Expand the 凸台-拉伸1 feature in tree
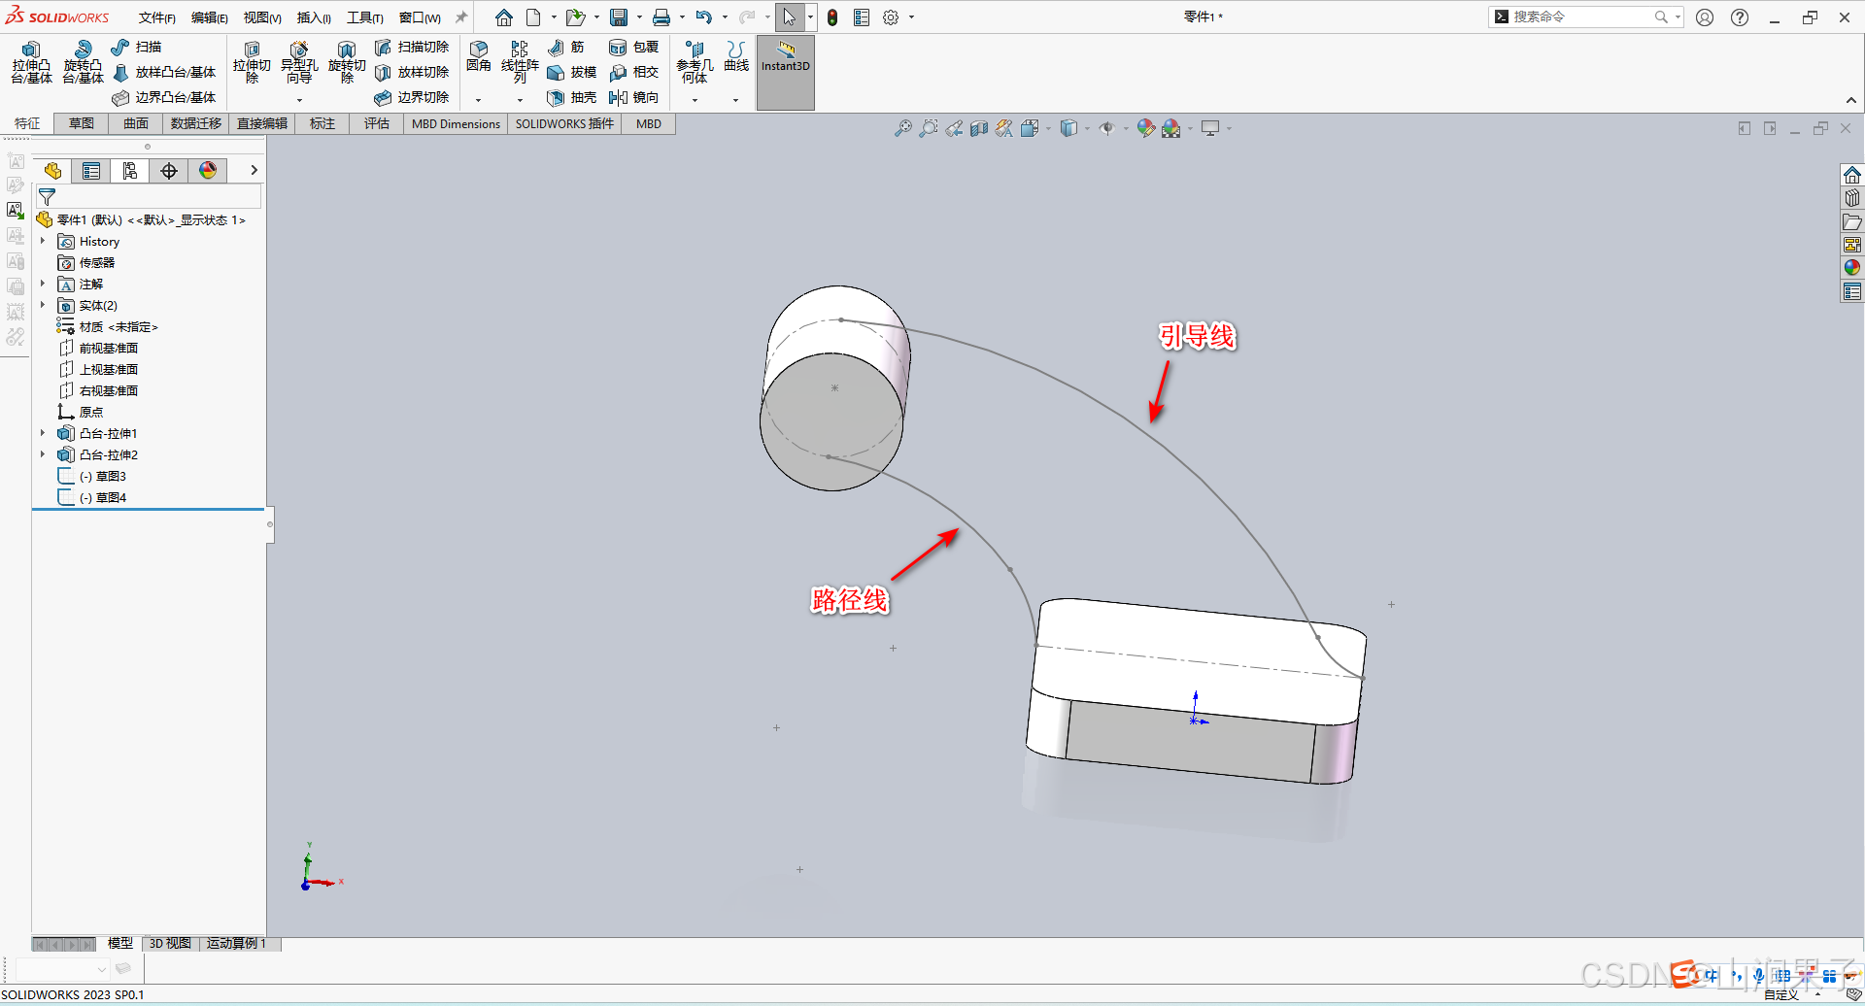Image resolution: width=1865 pixels, height=1006 pixels. click(x=43, y=433)
